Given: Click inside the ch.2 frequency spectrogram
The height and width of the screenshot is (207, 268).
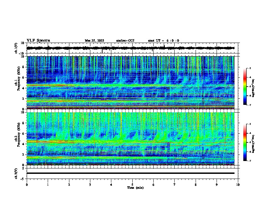Looking at the screenshot, I should (x=130, y=139).
